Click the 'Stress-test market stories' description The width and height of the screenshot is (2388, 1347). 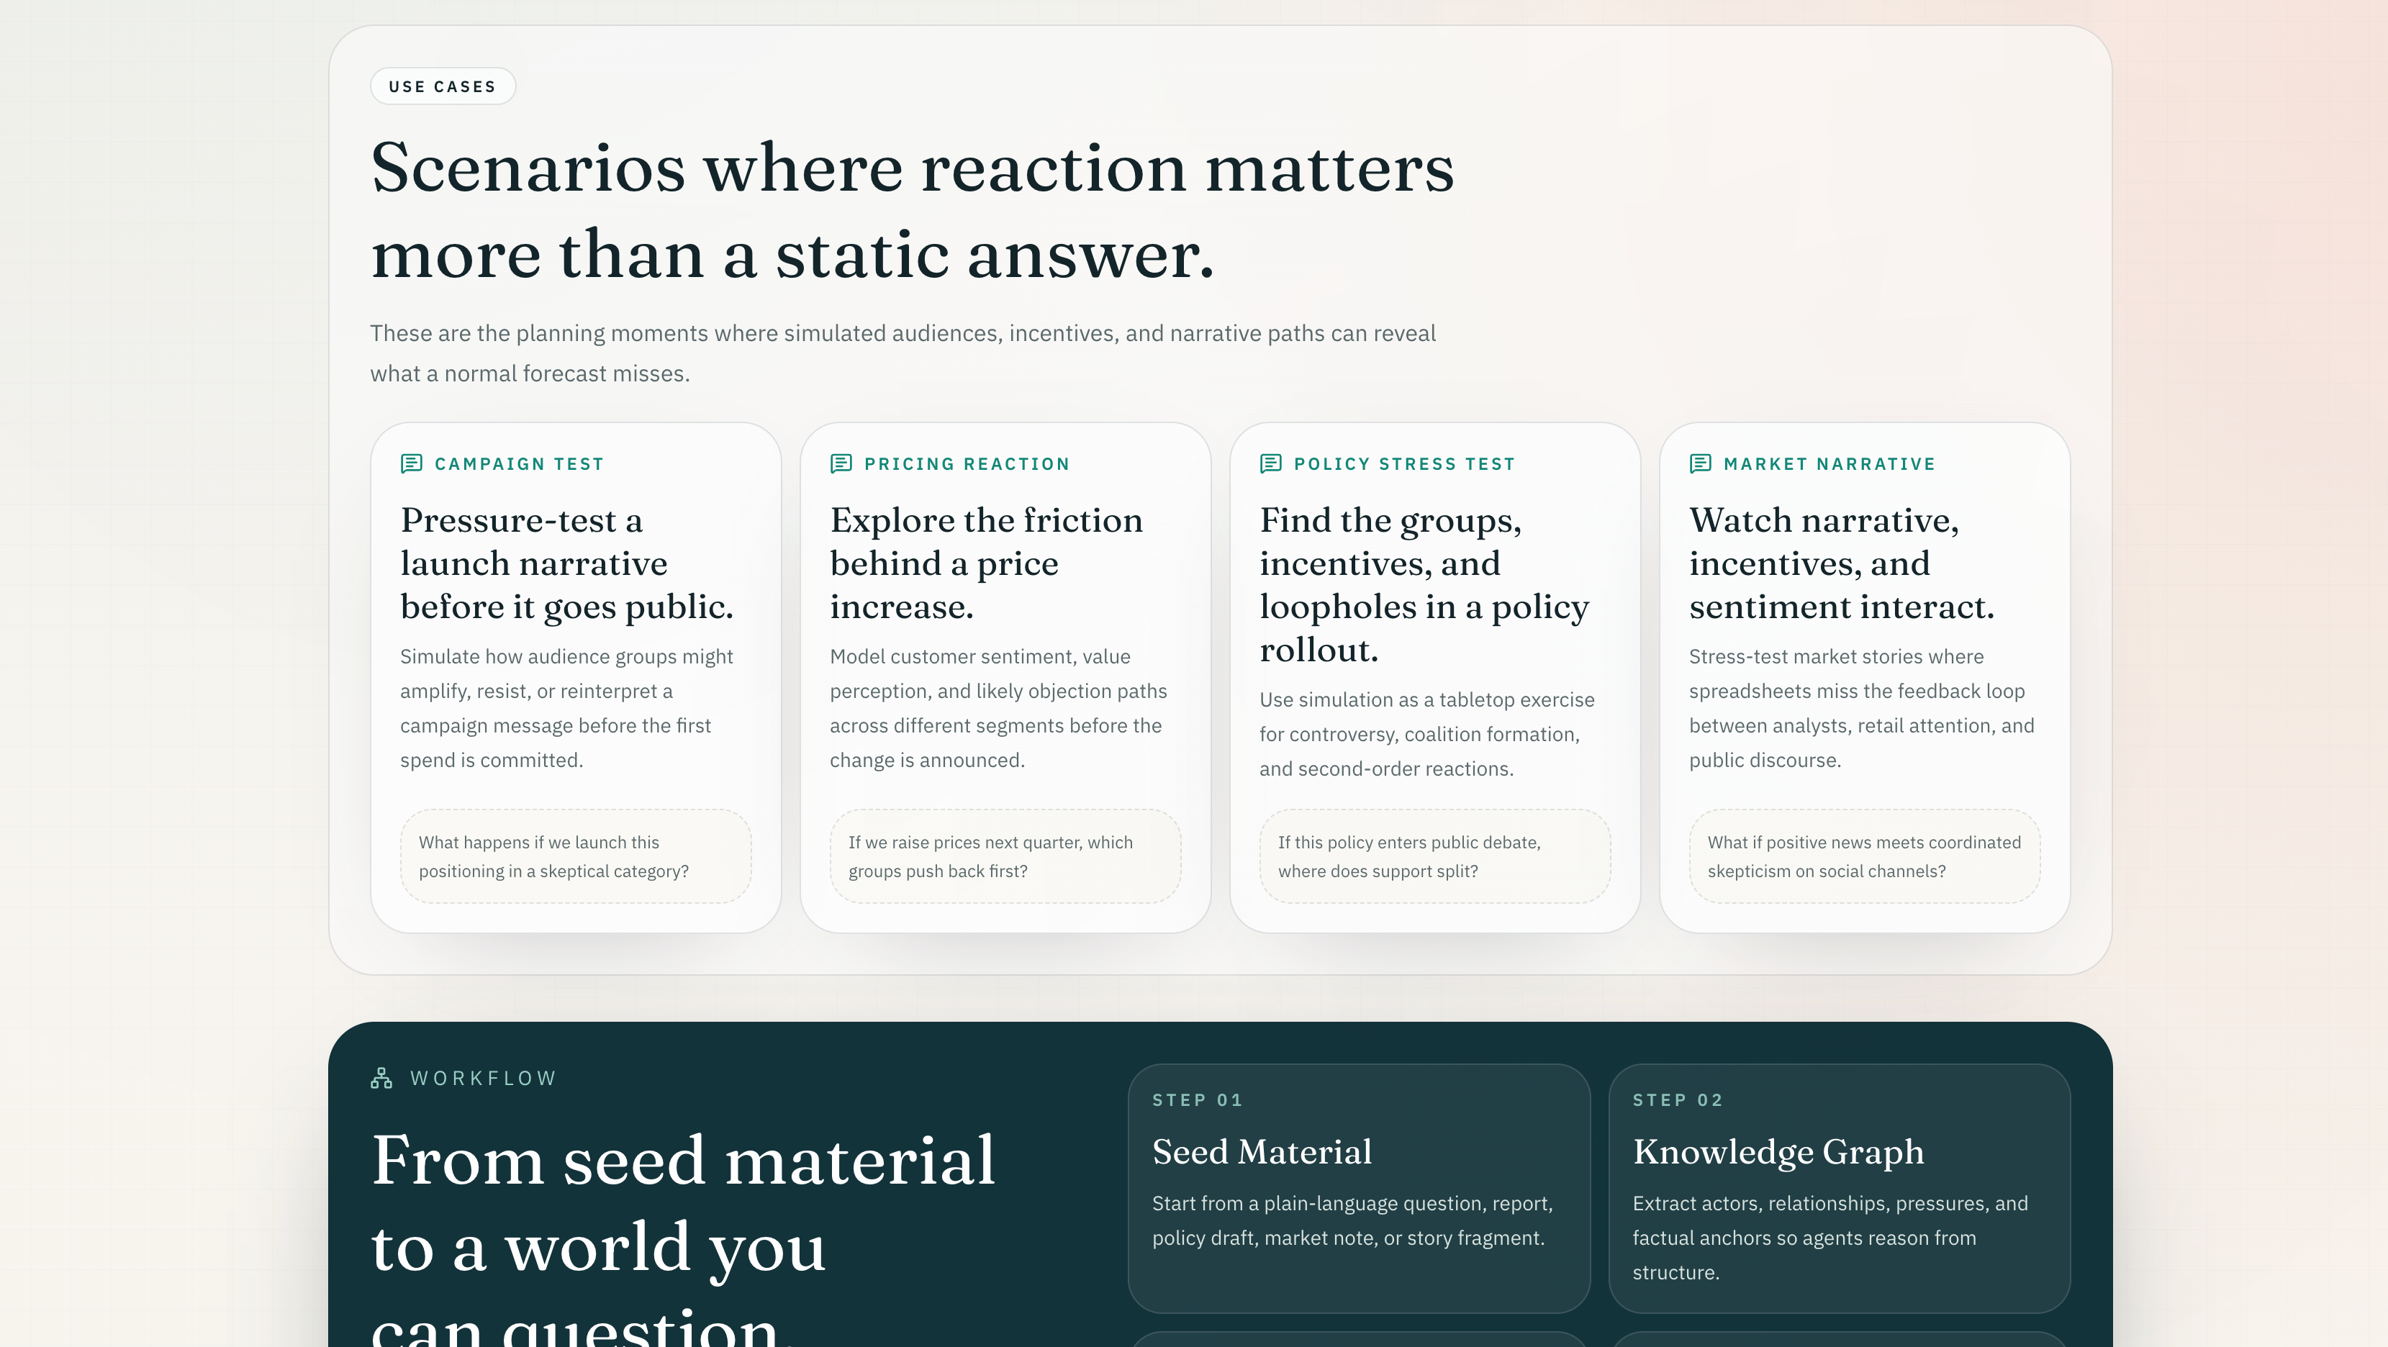point(1861,708)
